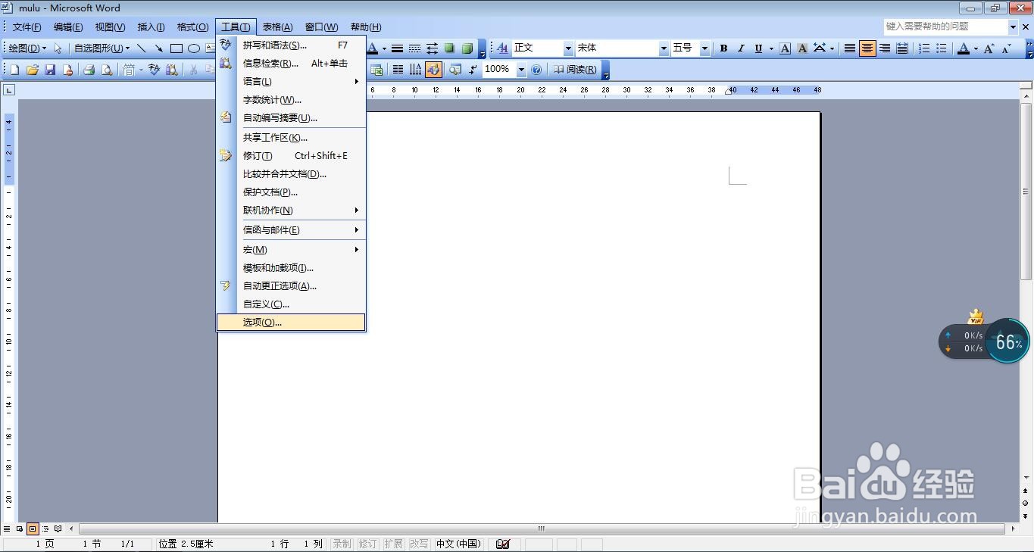Screen dimensions: 1034x552
Task: Expand the 绘图(D) drawing menu
Action: pyautogui.click(x=27, y=48)
